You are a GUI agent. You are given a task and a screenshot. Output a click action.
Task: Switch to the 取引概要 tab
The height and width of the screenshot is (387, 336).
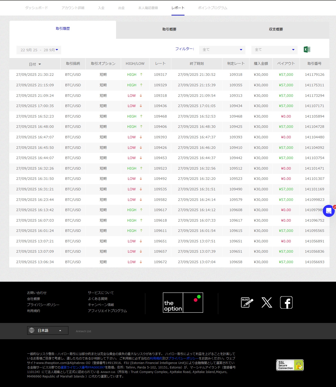tap(169, 30)
